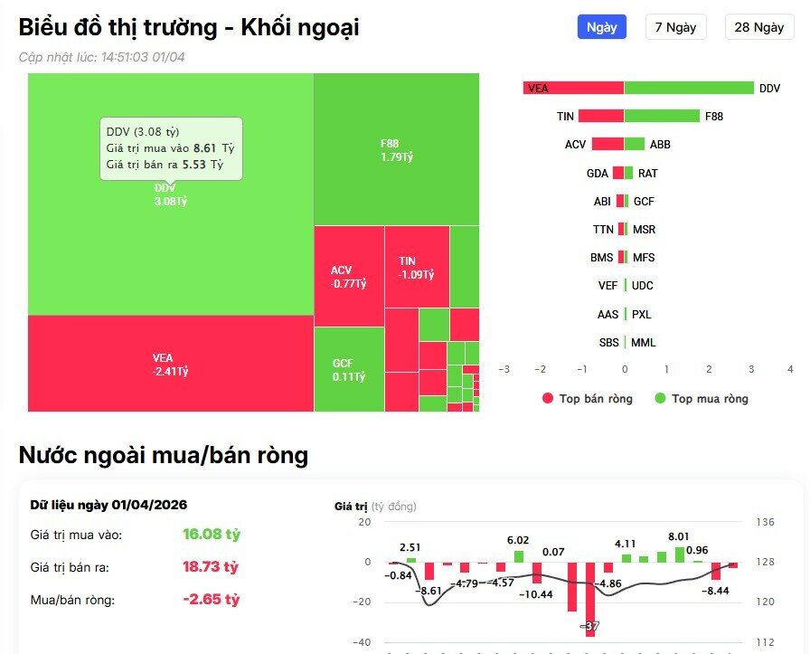
Task: Click the ACV red bar in ranking chart
Action: (x=607, y=144)
